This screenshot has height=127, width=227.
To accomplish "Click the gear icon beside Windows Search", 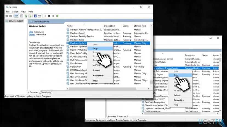I will coord(68,33).
